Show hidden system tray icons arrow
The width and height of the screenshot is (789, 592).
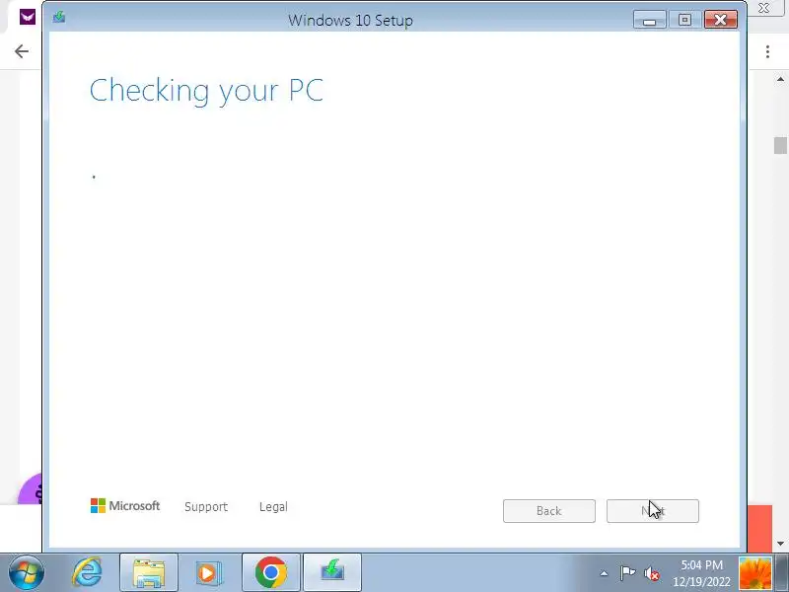[604, 573]
